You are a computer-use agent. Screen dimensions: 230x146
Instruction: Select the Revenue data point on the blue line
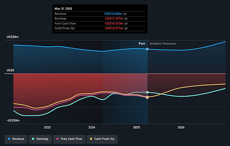point(147,49)
